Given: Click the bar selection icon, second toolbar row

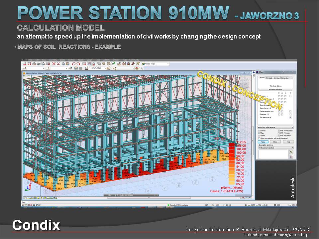Looking at the screenshot, I should click(x=48, y=68).
